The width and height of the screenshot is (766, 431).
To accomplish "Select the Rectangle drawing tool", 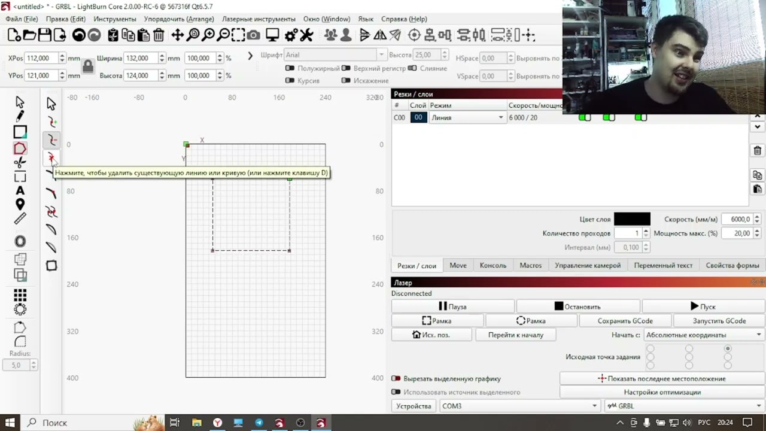I will click(x=20, y=132).
